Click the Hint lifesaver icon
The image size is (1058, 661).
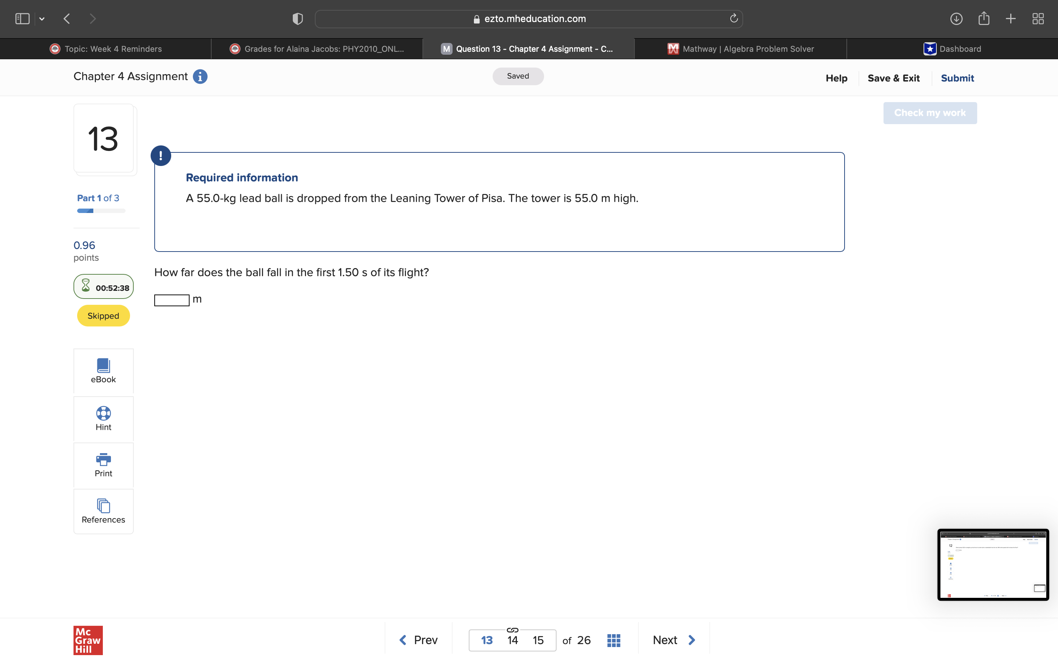coord(103,413)
